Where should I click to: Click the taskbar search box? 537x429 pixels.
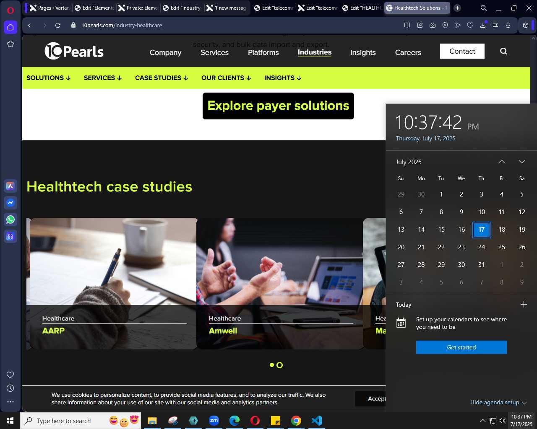[81, 421]
